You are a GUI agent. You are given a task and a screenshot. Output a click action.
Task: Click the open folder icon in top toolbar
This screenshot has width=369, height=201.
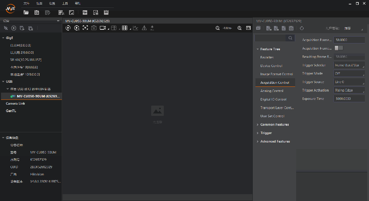(26, 13)
